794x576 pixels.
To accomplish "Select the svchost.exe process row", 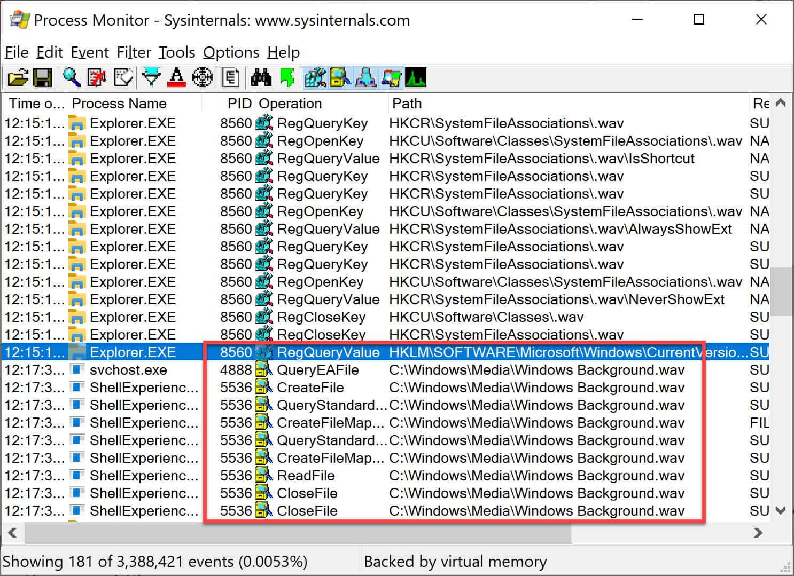I will point(386,370).
